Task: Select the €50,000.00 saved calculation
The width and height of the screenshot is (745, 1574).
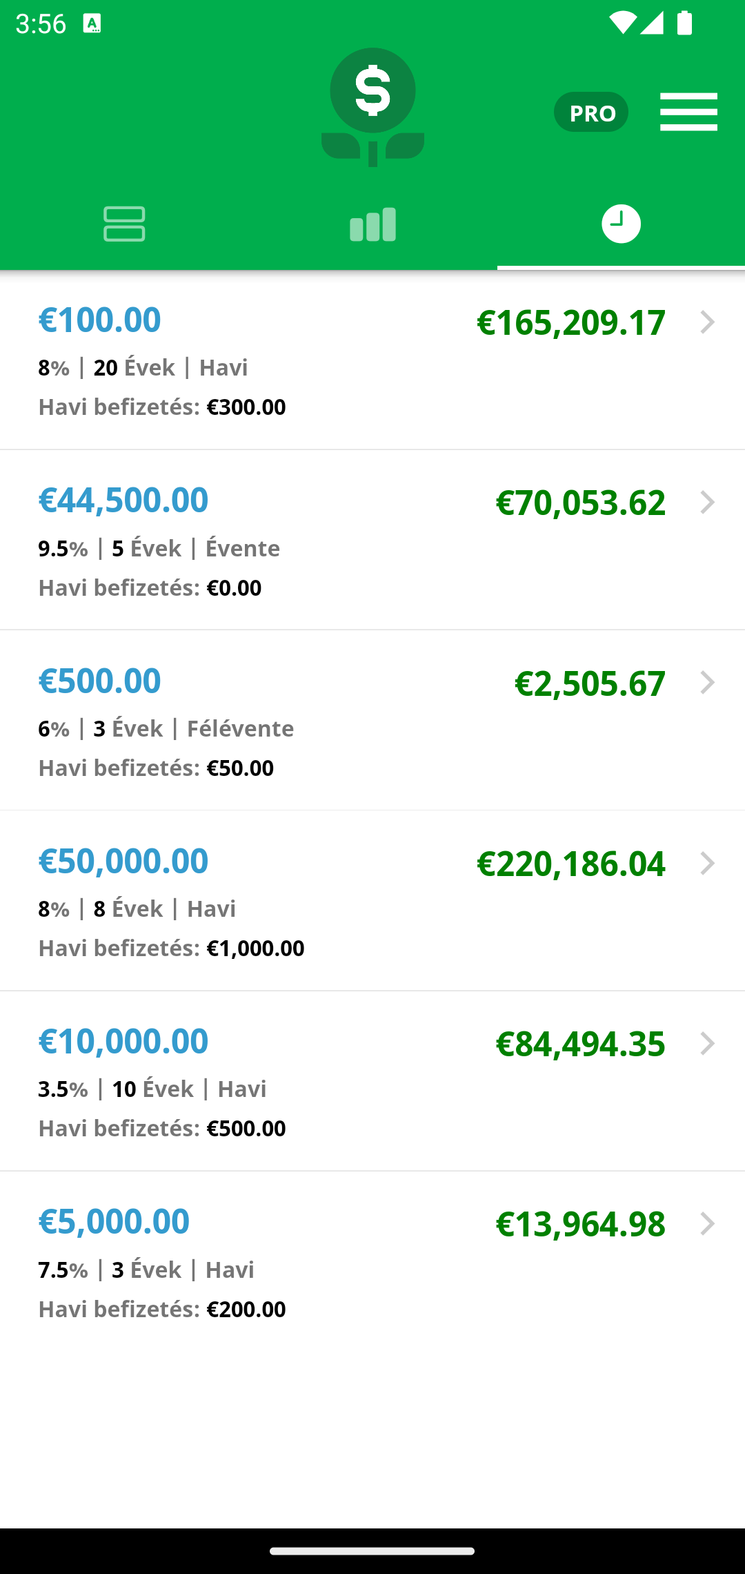Action: pyautogui.click(x=372, y=901)
